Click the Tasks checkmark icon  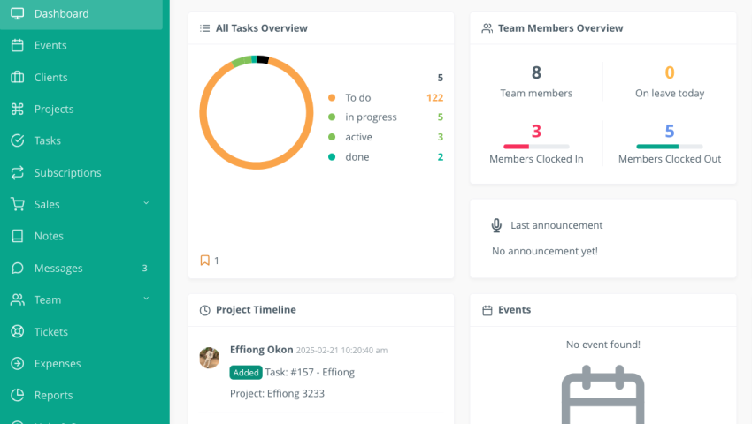17,141
